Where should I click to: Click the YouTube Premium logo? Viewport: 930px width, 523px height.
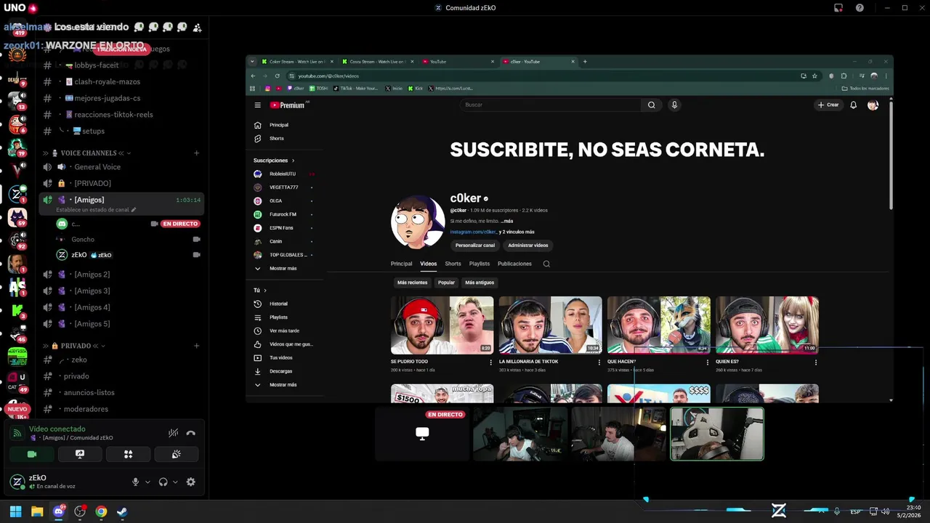288,105
